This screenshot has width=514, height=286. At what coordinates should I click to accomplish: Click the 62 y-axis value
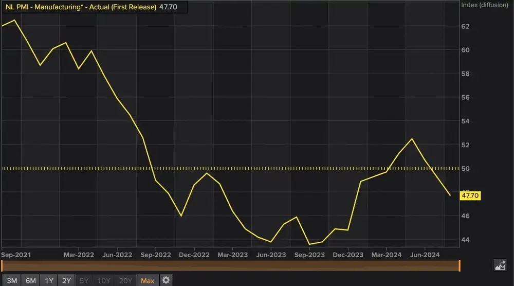pos(465,27)
